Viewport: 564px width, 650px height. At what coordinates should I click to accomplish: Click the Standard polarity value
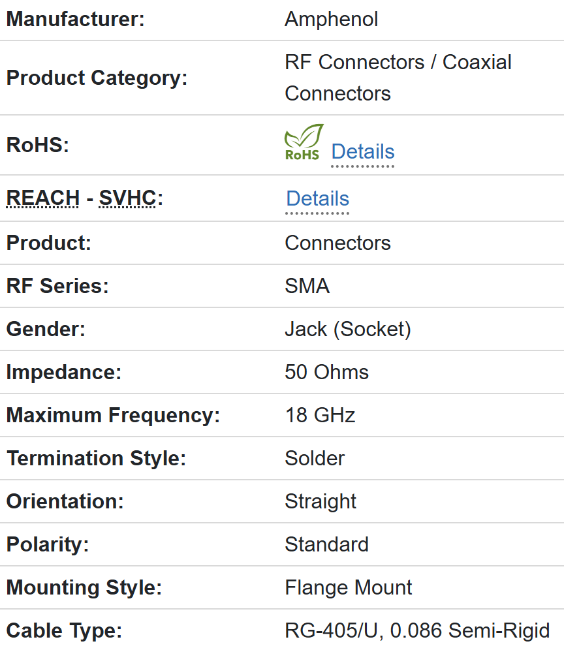coord(326,544)
